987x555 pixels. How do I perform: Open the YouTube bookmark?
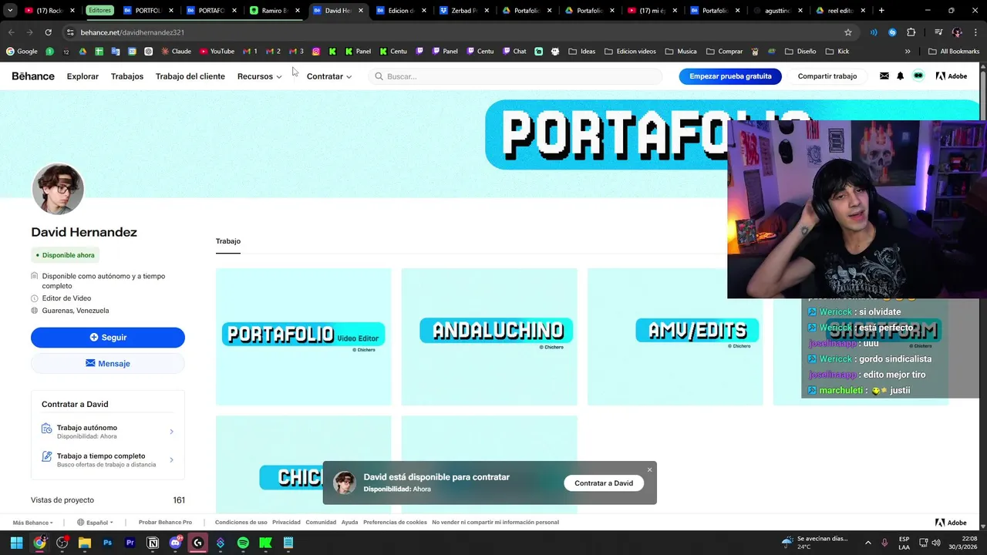point(217,52)
